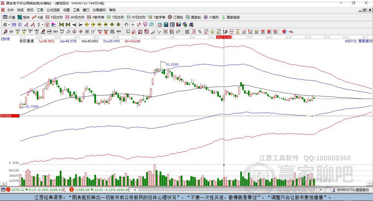The height and width of the screenshot is (201, 373).
Task: Open the 浏览 menu
Action: click(20, 10)
